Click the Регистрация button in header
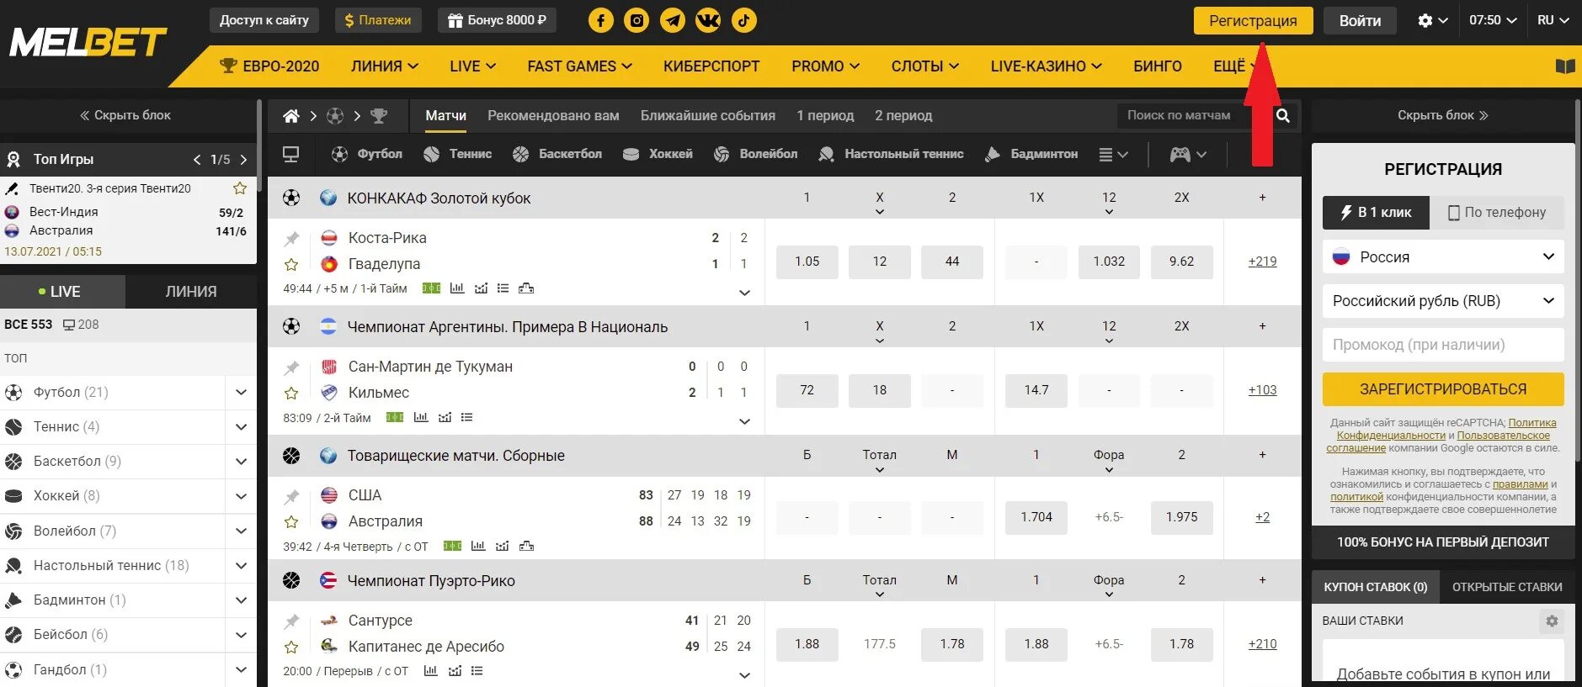1582x687 pixels. 1253,21
